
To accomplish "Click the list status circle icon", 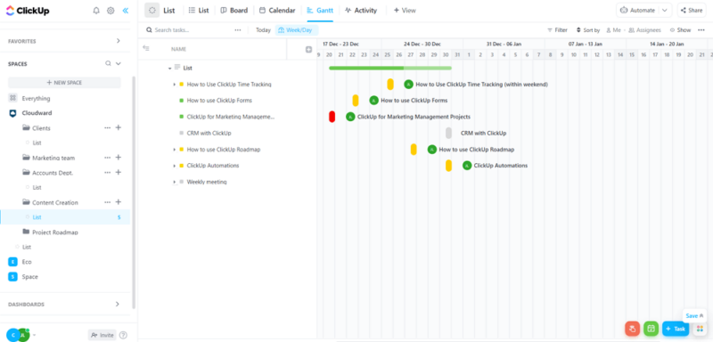I will (x=152, y=10).
